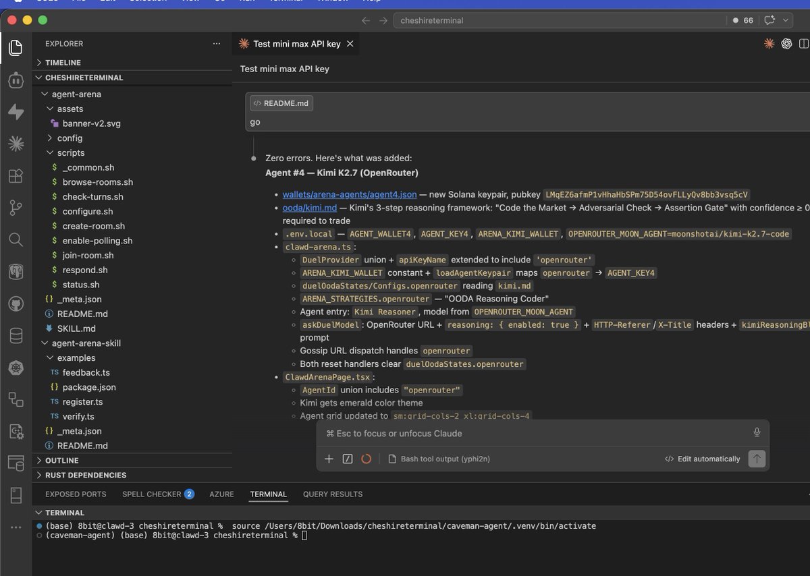Open verify.ts file
Screen dimensions: 810x576
78,416
